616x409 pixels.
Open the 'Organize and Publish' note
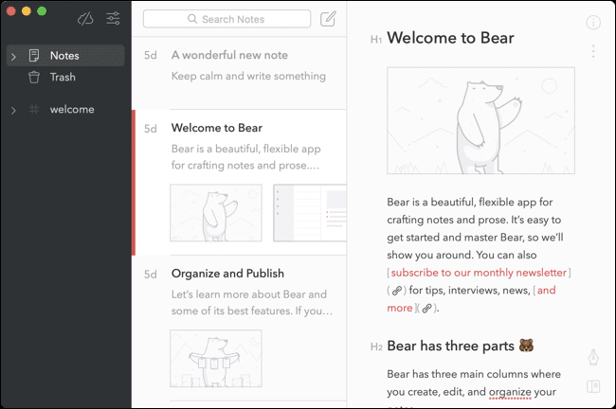click(239, 328)
